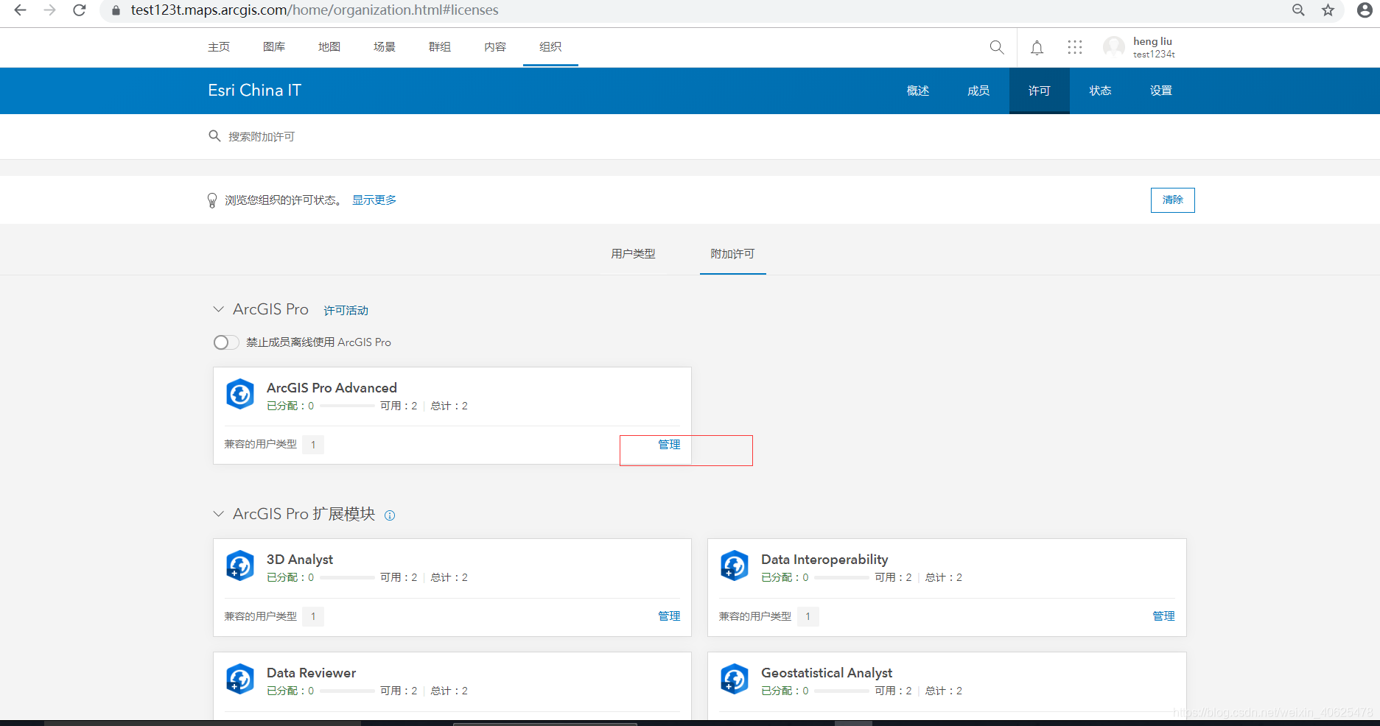This screenshot has height=726, width=1380.
Task: Switch to the 成员 tab
Action: point(978,91)
